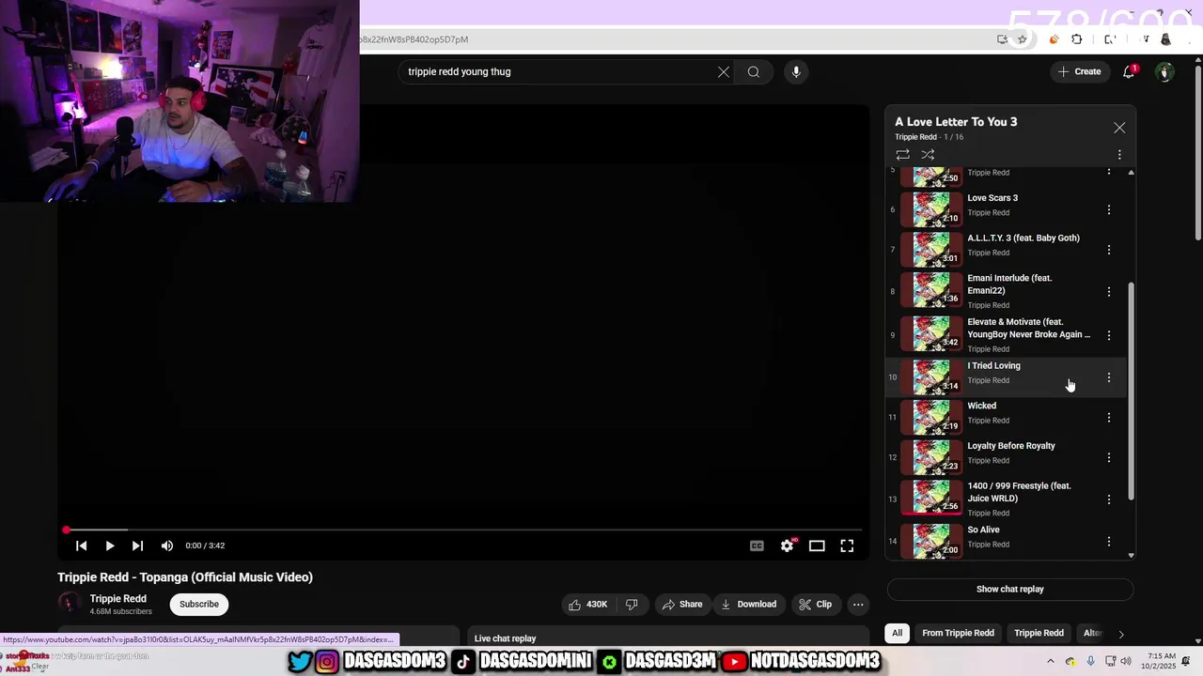Open more actions menu beside Clip

pos(858,604)
